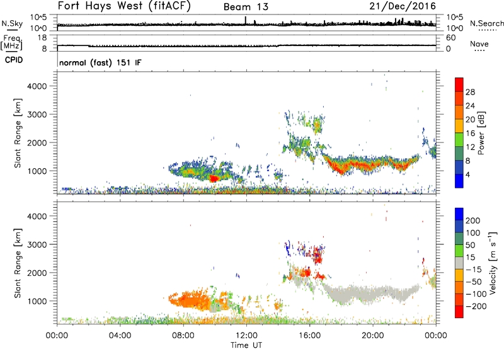Screen dimensions: 504x349
Task: Pick the orange Velocity segment between -50 and -100
Action: [x=459, y=287]
